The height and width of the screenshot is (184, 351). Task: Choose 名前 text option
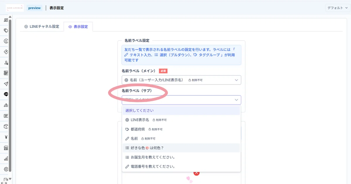point(181,139)
